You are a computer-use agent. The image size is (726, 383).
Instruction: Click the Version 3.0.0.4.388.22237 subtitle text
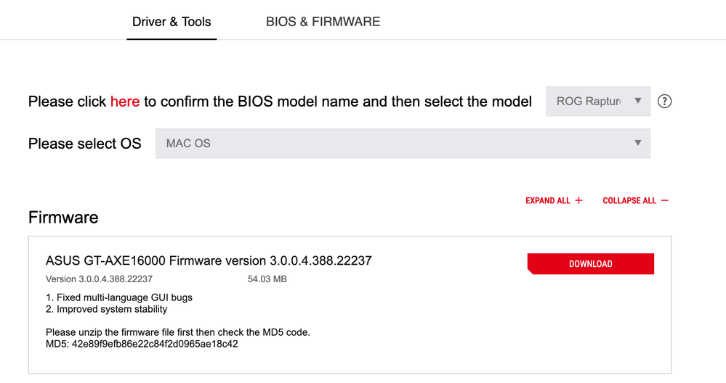click(x=99, y=279)
